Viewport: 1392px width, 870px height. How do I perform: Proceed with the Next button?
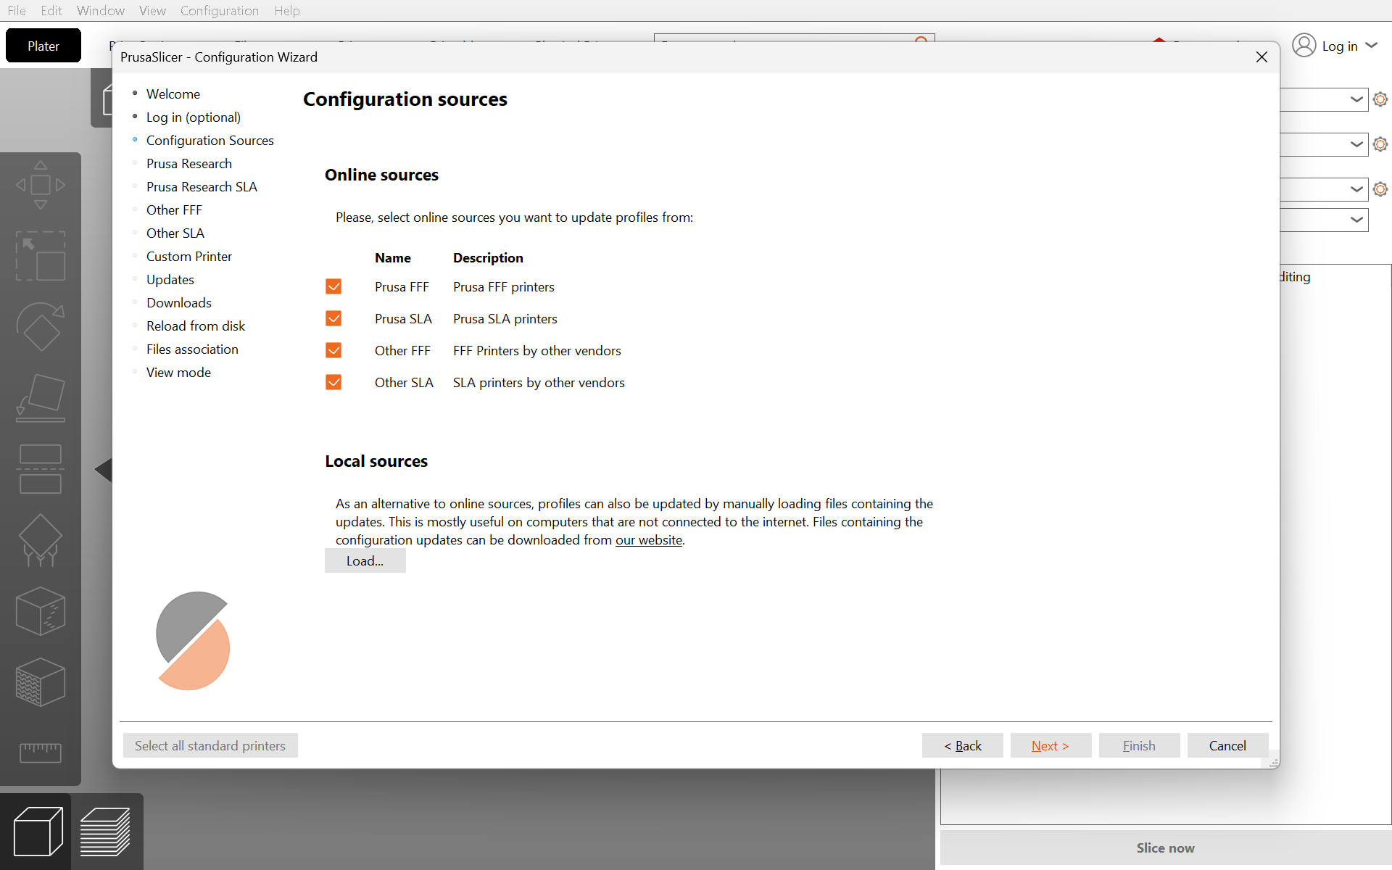tap(1051, 745)
